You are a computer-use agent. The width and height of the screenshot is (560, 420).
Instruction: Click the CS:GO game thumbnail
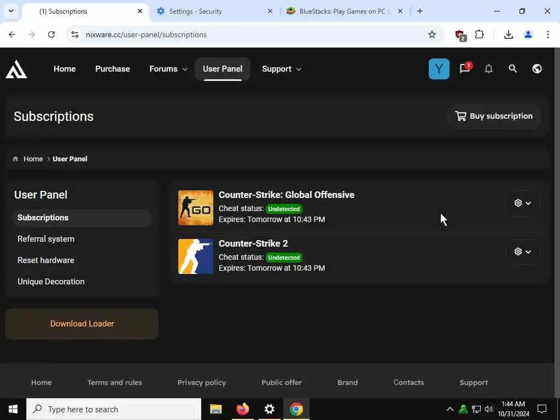coord(196,208)
